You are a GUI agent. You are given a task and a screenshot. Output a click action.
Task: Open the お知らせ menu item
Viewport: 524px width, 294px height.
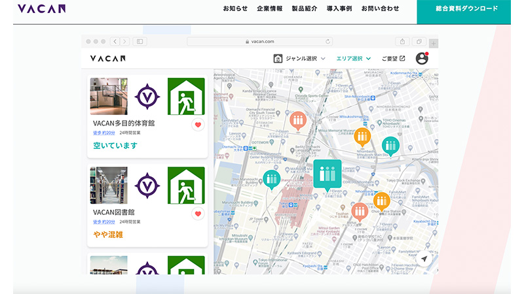[235, 8]
